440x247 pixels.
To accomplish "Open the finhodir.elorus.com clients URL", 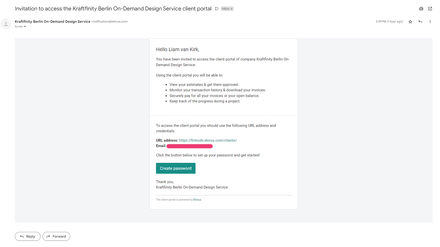I will tap(208, 140).
